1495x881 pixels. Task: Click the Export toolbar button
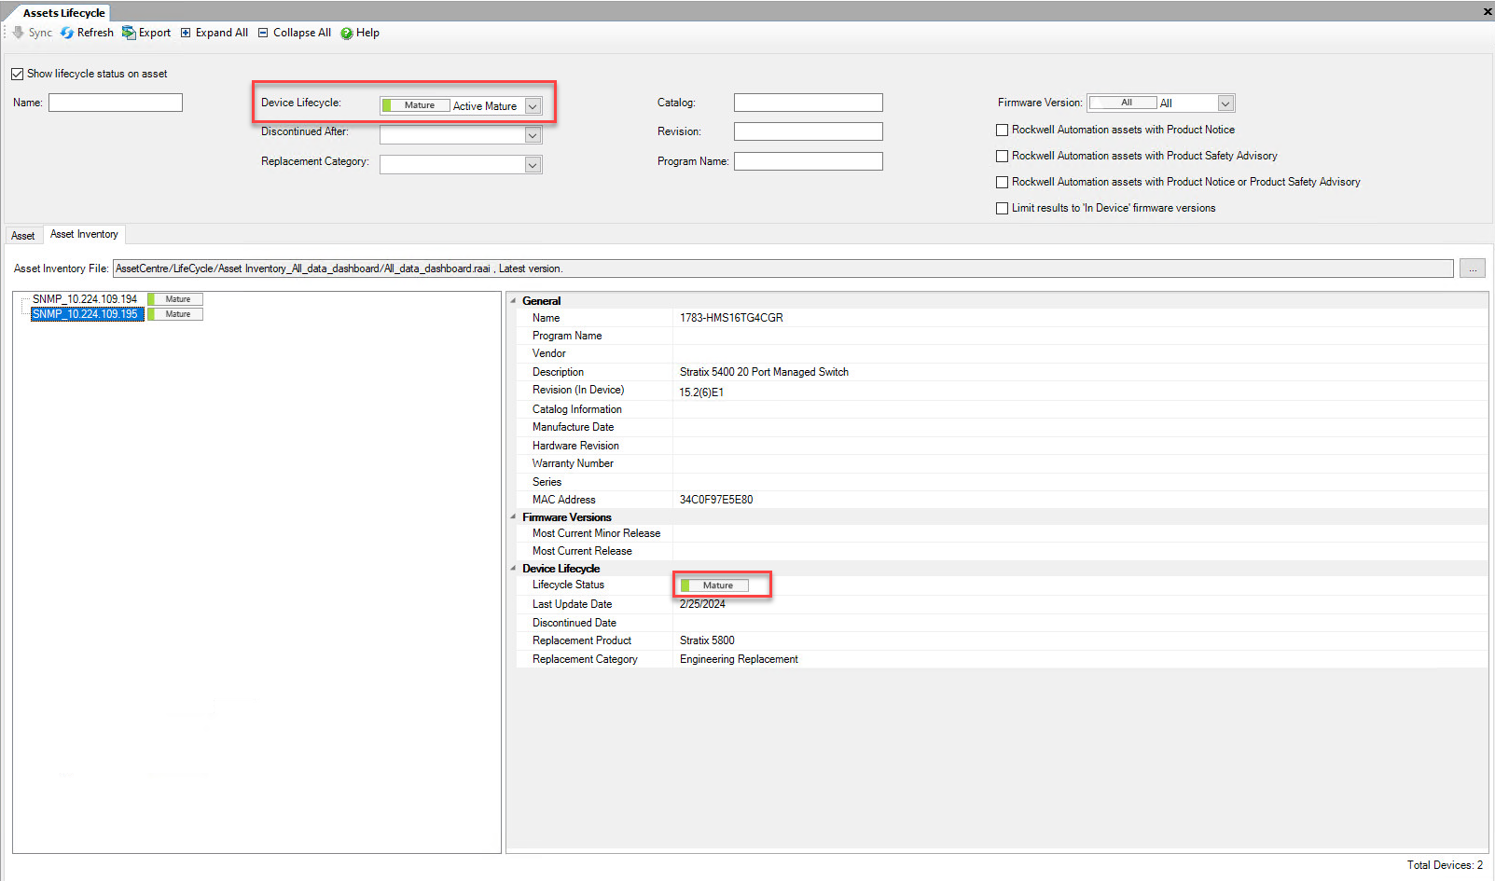[x=146, y=33]
